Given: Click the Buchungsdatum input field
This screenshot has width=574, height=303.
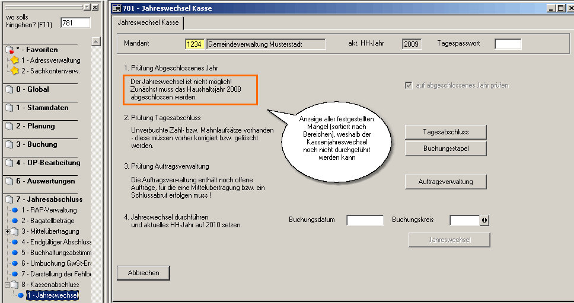Looking at the screenshot, I should (x=365, y=220).
